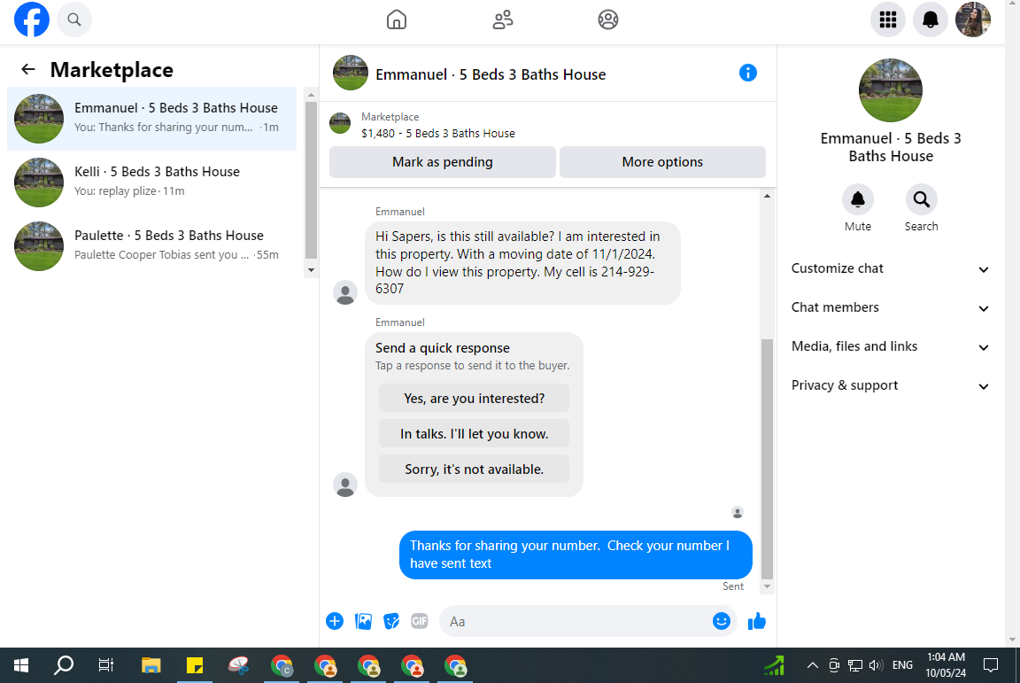The width and height of the screenshot is (1020, 683).
Task: Search in conversation with the magnifier icon
Action: pyautogui.click(x=921, y=199)
